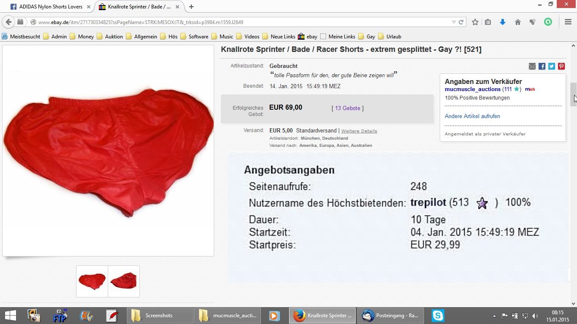577x324 pixels.
Task: Go to the Firefox home page
Action: click(517, 22)
